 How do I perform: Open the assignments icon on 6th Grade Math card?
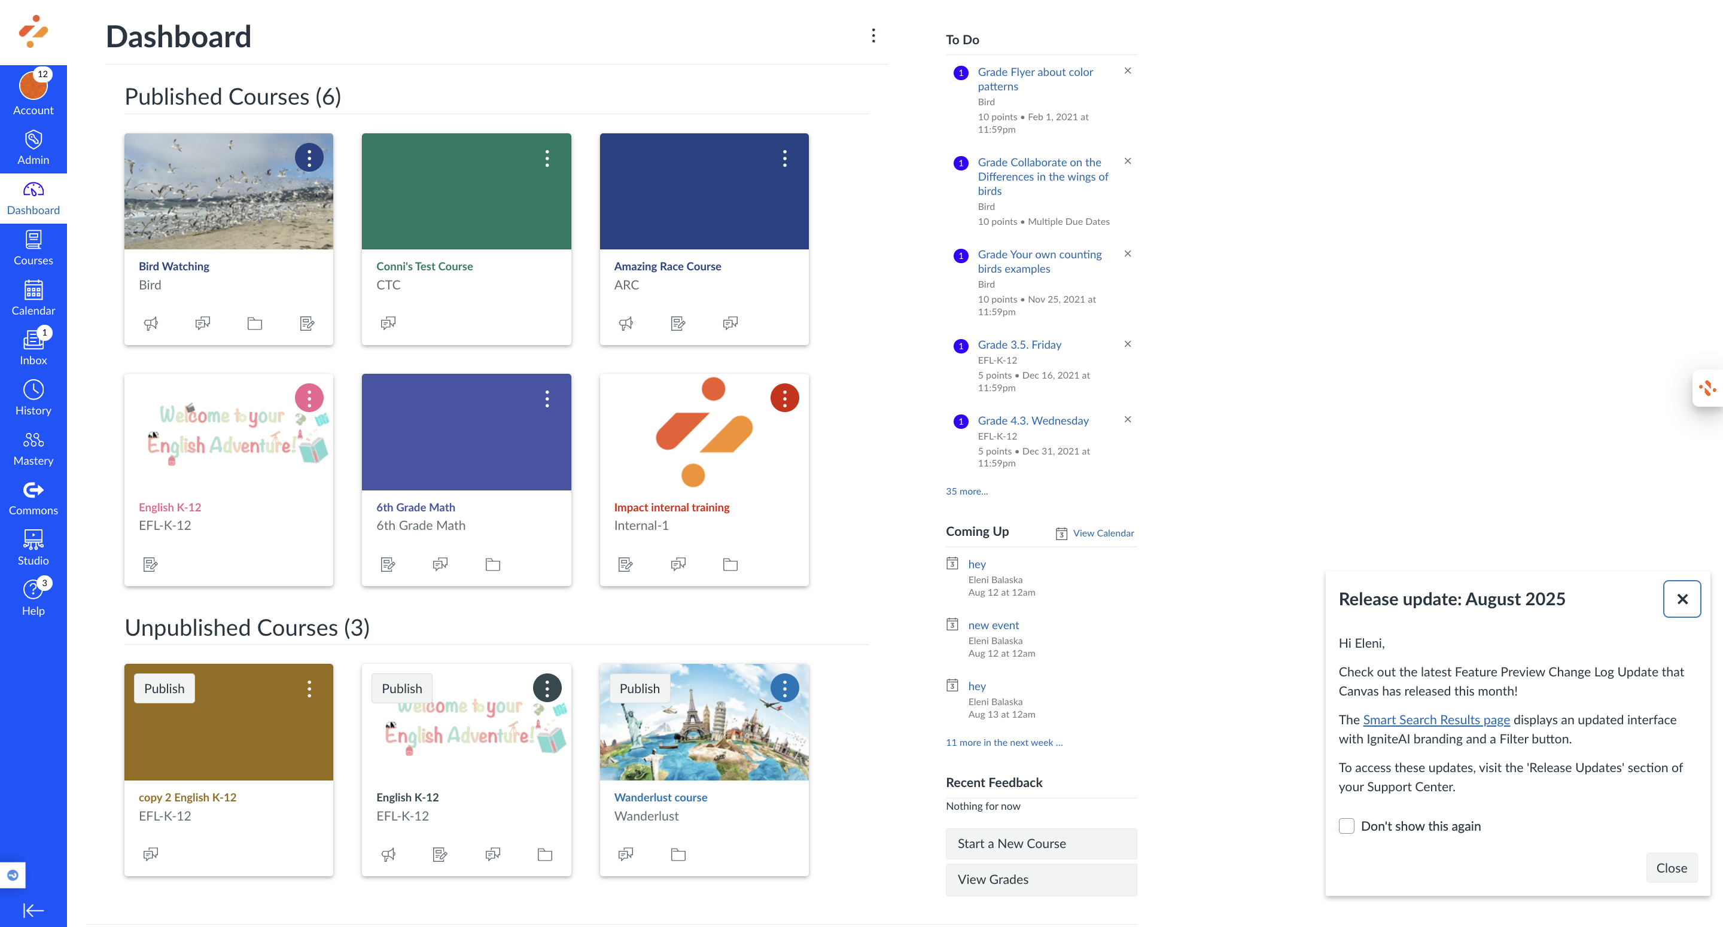tap(388, 564)
